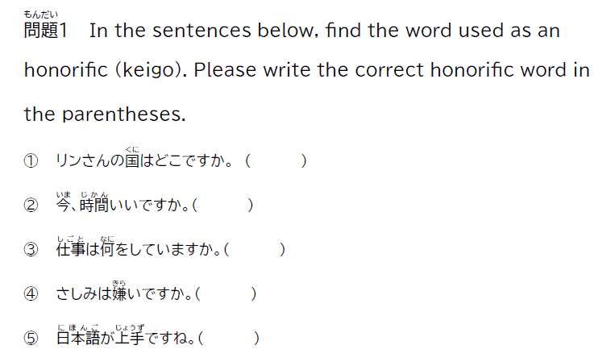Click inside parentheses of sentence ②
Screen dimensions: 615x362
point(223,205)
